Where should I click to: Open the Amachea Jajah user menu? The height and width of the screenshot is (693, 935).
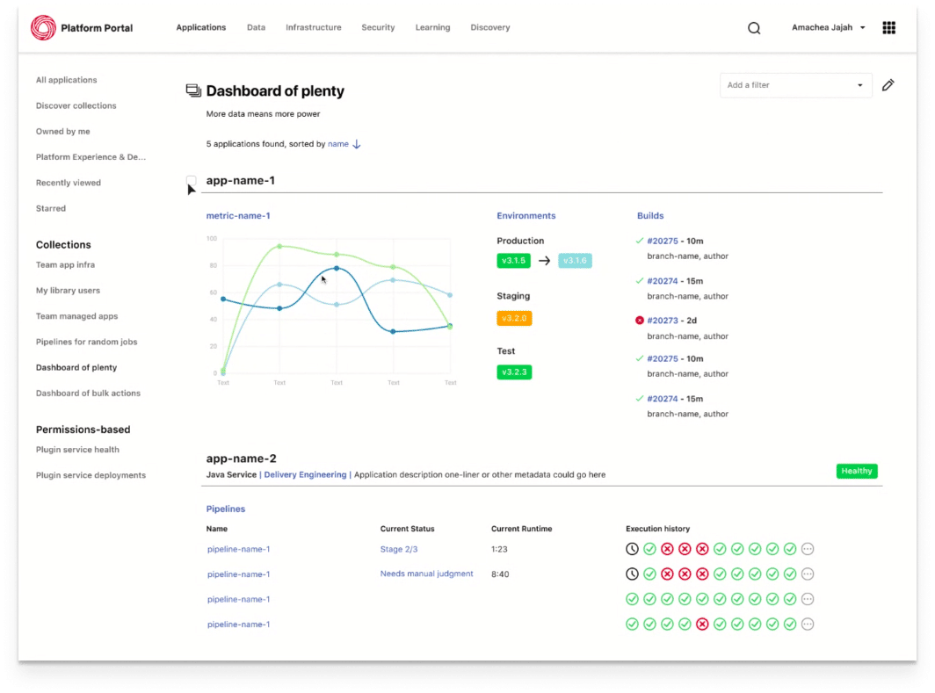click(829, 27)
